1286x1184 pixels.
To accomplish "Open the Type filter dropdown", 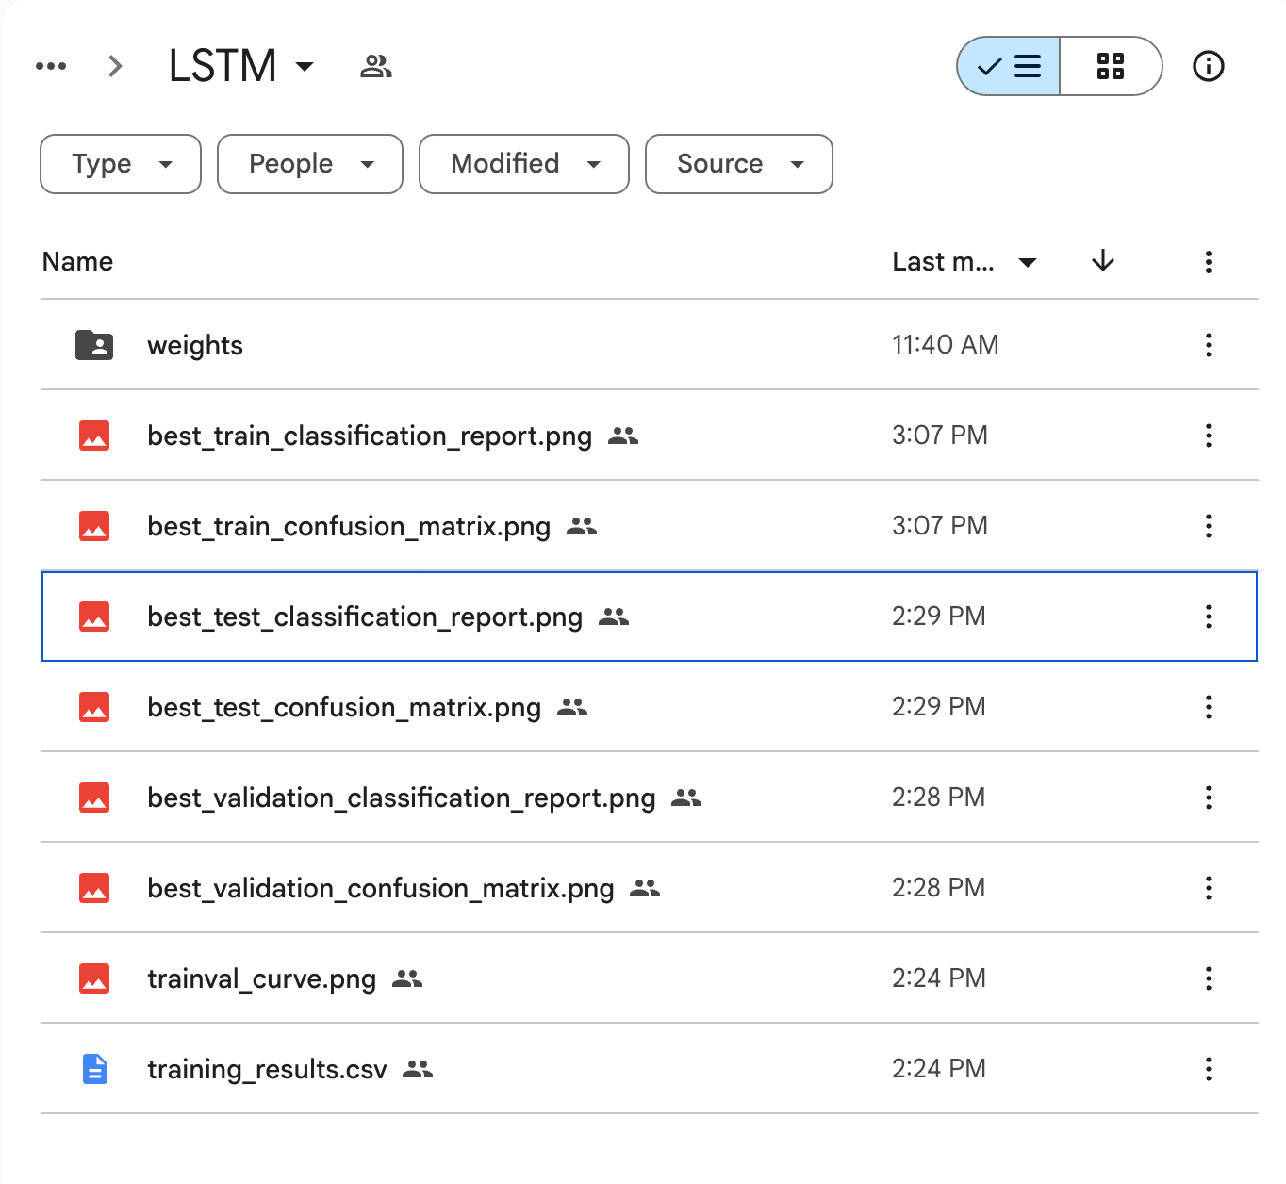I will tap(121, 164).
